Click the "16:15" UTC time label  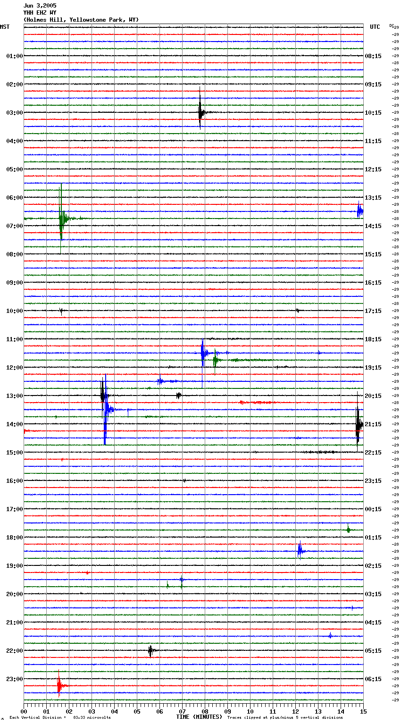pos(373,283)
